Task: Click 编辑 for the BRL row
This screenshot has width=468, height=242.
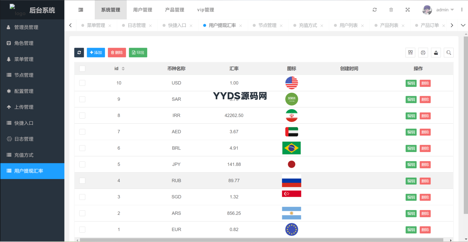Action: [x=411, y=148]
